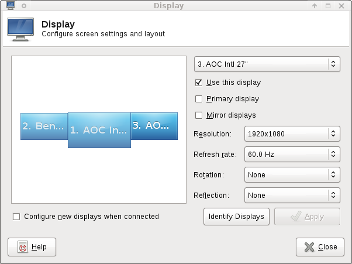Uncheck the Use this display checkbox
This screenshot has height=264, width=352.
tap(199, 83)
